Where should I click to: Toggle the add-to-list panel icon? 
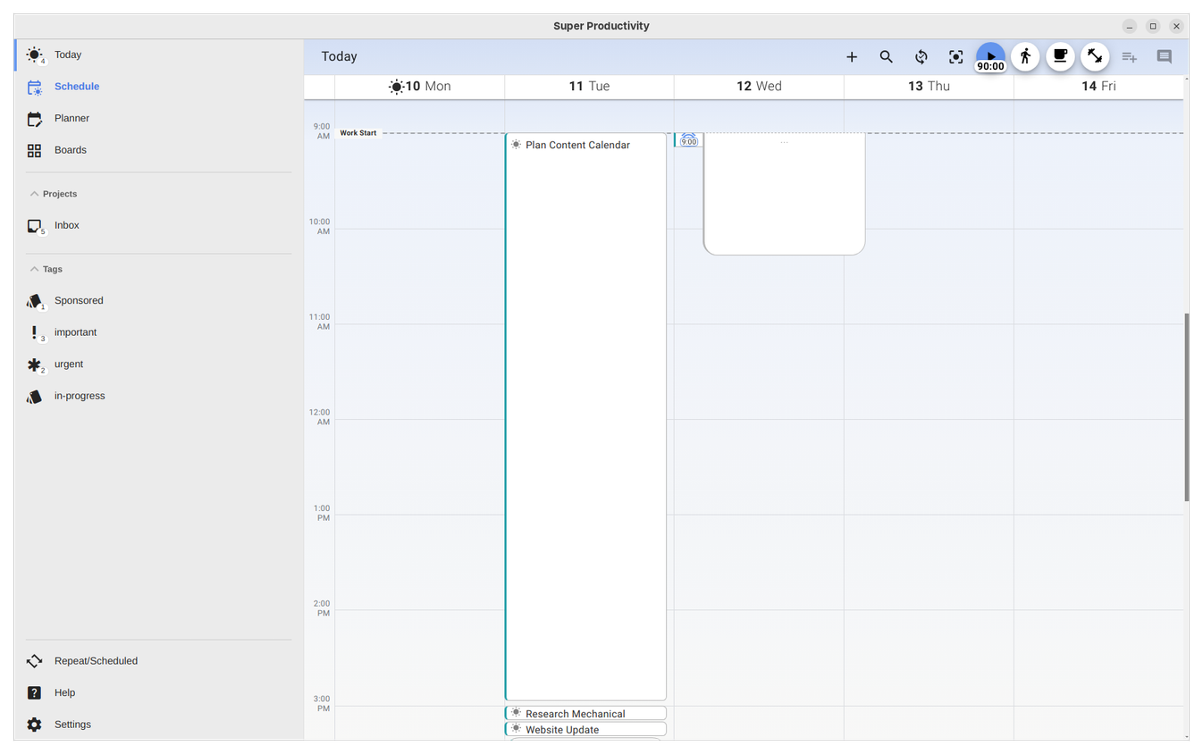point(1130,56)
